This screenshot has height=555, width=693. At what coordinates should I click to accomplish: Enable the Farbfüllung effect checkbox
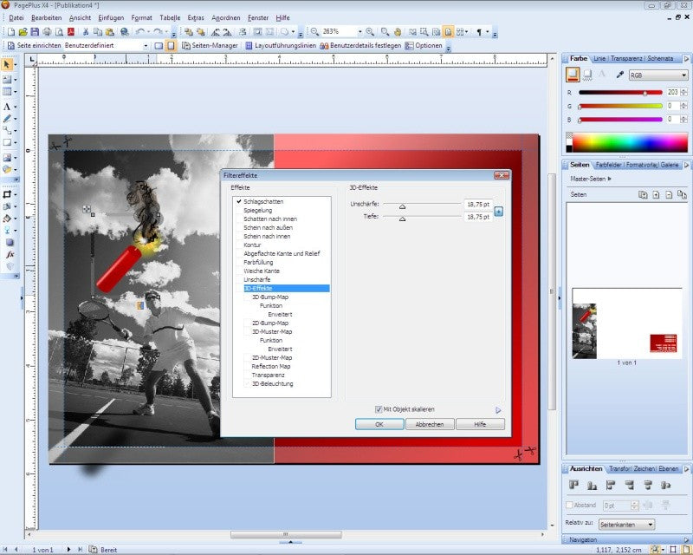[x=239, y=262]
